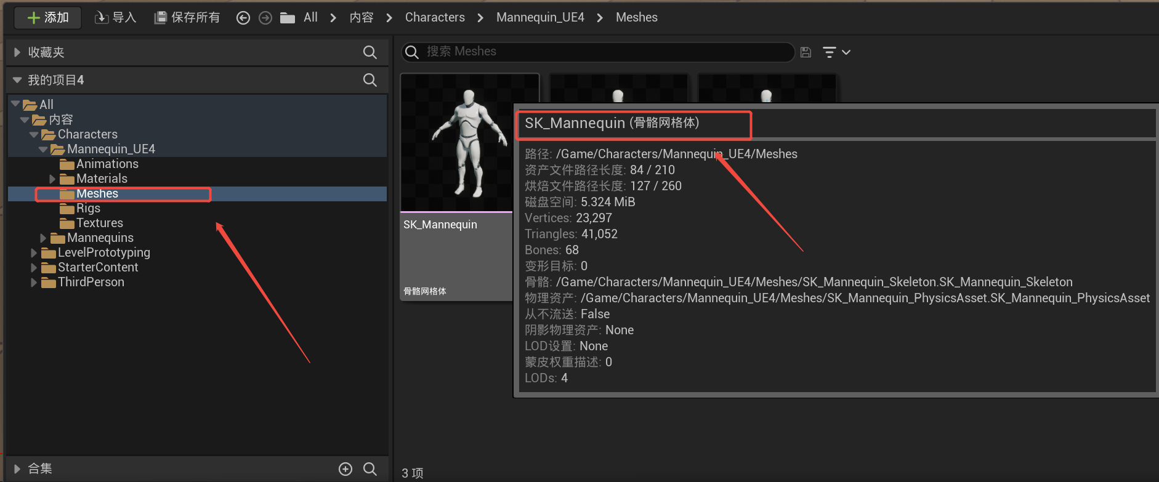1159x482 pixels.
Task: Expand the Materials folder arrow
Action: (x=52, y=179)
